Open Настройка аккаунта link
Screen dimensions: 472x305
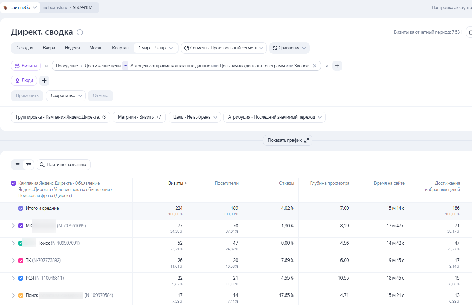point(451,7)
